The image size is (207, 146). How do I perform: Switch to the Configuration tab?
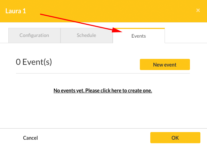[34, 36]
